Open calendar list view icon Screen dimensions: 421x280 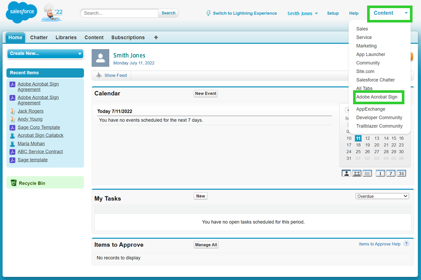(367, 173)
